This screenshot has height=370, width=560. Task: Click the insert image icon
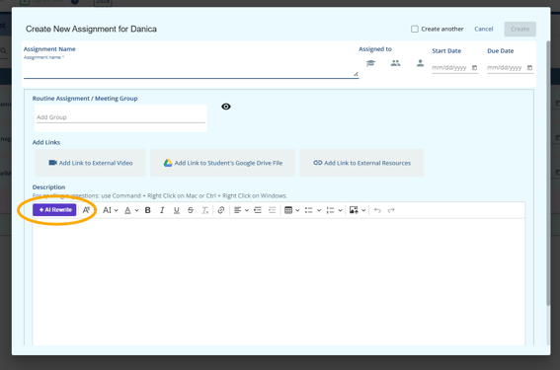pos(354,210)
